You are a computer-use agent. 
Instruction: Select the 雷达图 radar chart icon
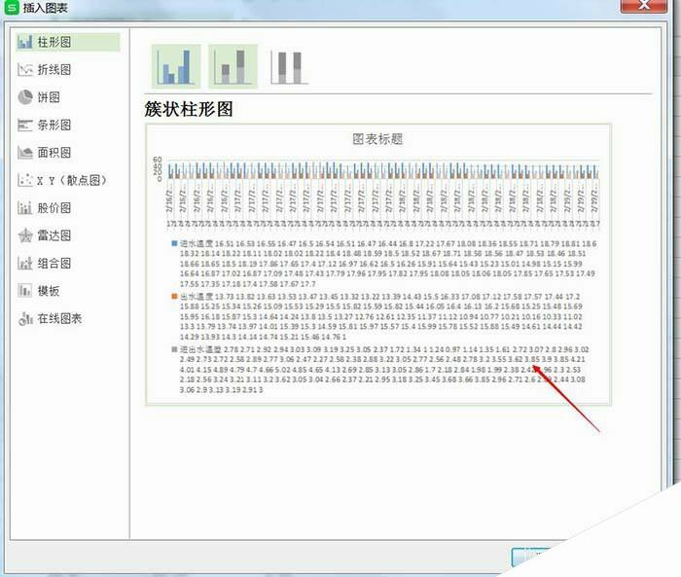coord(25,235)
